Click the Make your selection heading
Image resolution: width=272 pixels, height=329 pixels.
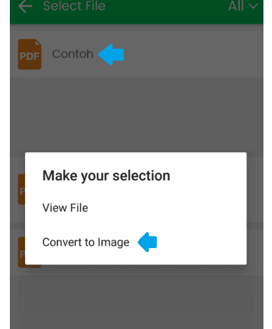tap(106, 176)
